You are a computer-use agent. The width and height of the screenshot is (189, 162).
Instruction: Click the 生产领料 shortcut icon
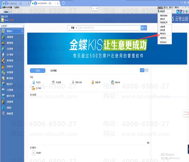(34, 88)
